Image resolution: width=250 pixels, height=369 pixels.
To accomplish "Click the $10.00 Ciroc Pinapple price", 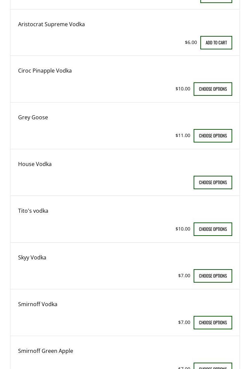I will coord(183,89).
